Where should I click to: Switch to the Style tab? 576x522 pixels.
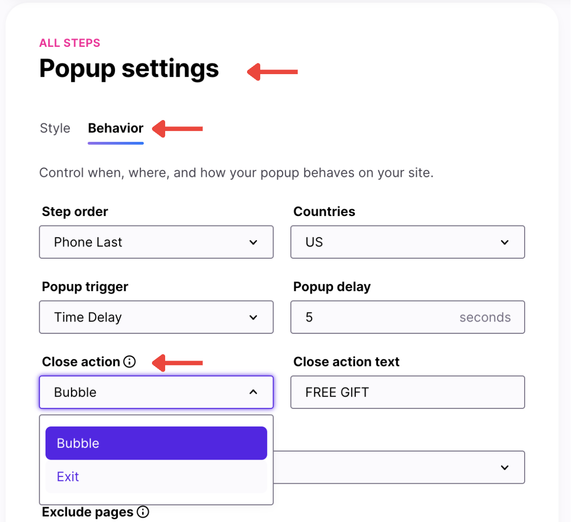coord(55,128)
